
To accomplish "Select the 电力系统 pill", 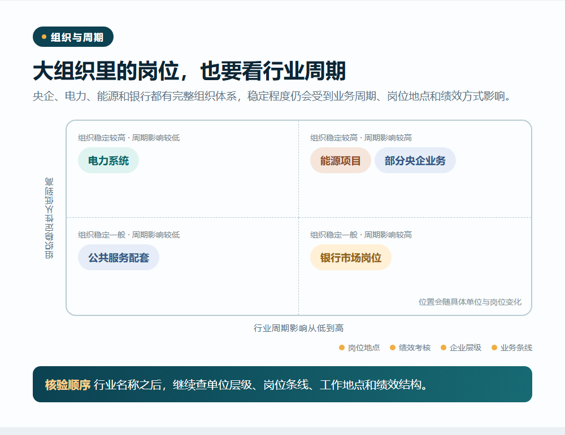I will pyautogui.click(x=108, y=160).
